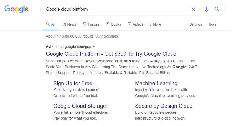Click the Books tab book icon

108,24
